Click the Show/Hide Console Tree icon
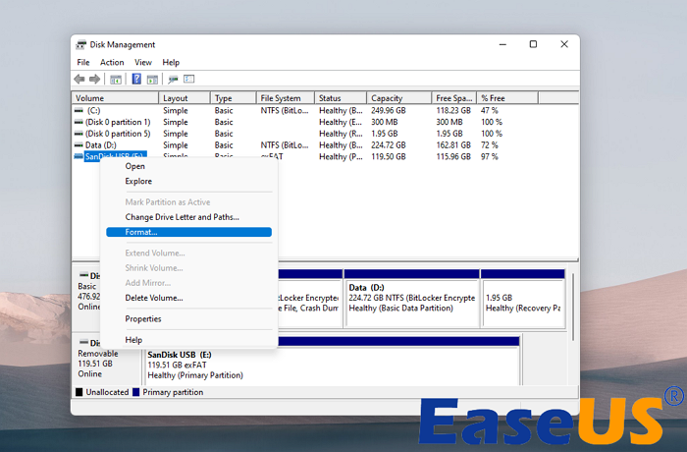The height and width of the screenshot is (452, 687). click(116, 79)
